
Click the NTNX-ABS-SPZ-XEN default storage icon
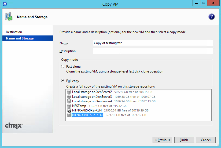click(x=69, y=110)
